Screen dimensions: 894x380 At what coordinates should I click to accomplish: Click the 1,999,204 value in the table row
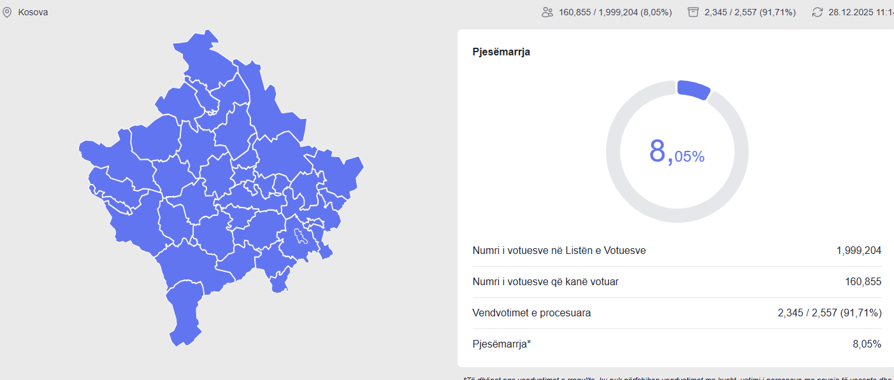[x=858, y=251]
